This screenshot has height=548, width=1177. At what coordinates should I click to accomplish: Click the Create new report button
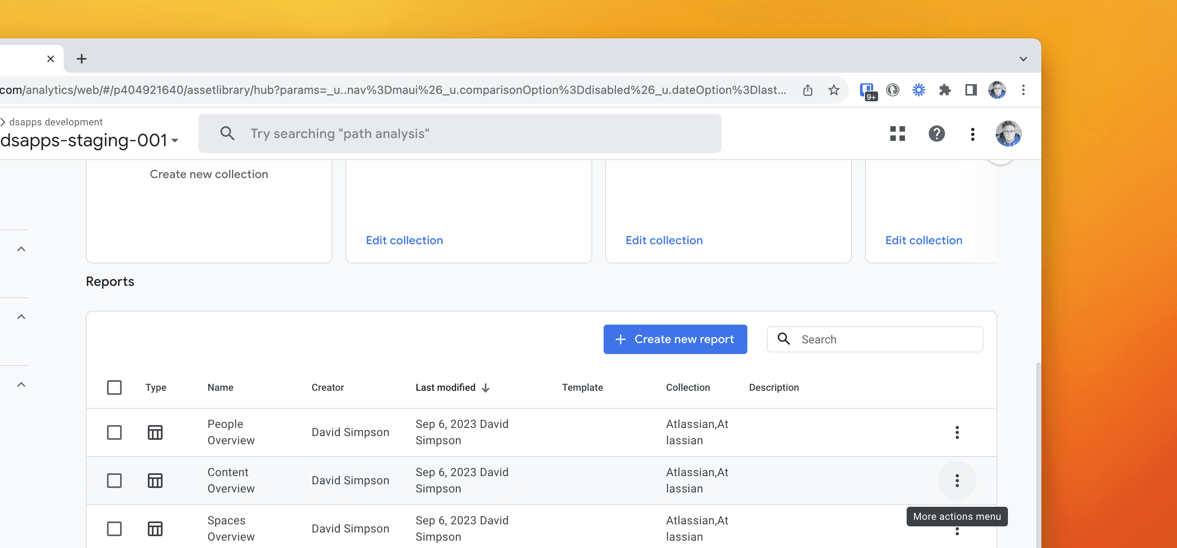(675, 339)
